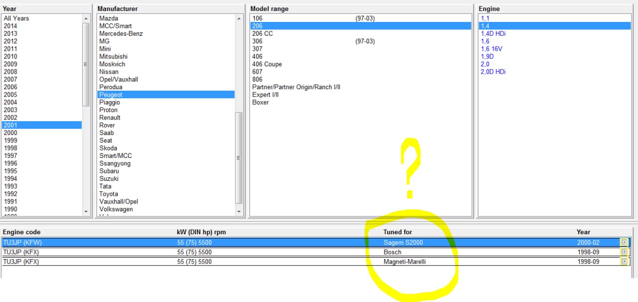Click the Year list scrollbar thumb
Screen dimensions: 638x302
click(x=86, y=64)
